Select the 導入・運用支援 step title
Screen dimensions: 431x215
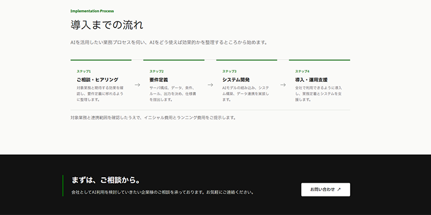coord(311,80)
